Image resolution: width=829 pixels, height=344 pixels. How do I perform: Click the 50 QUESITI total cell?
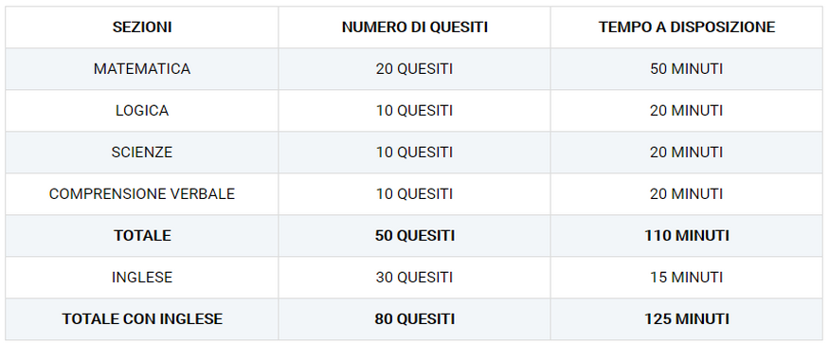pos(415,236)
